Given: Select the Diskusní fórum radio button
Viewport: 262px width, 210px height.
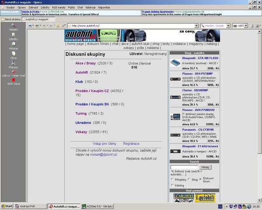Looking at the screenshot, I should (x=200, y=179).
